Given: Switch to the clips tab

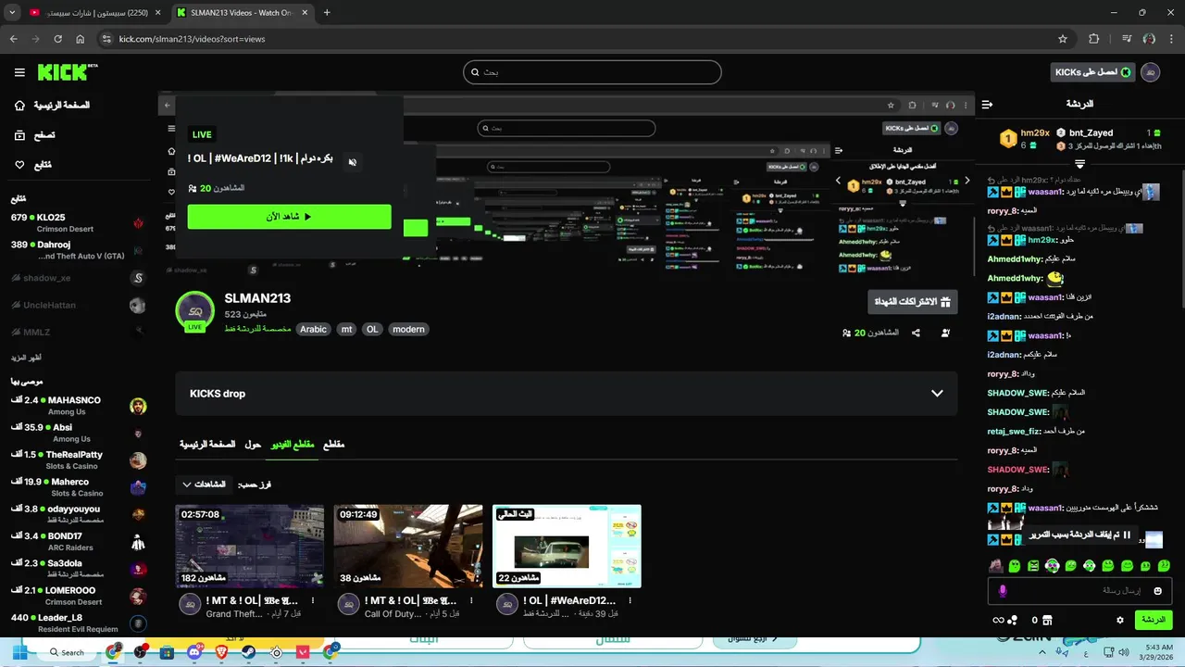Looking at the screenshot, I should [x=333, y=445].
